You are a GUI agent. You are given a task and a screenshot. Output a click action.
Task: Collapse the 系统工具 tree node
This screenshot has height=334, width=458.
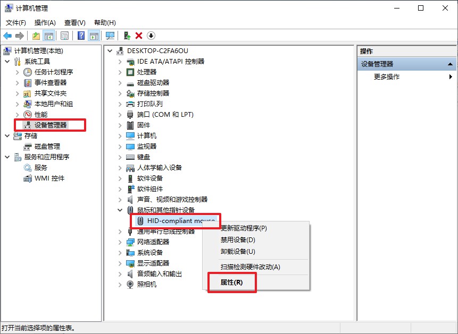click(x=7, y=62)
